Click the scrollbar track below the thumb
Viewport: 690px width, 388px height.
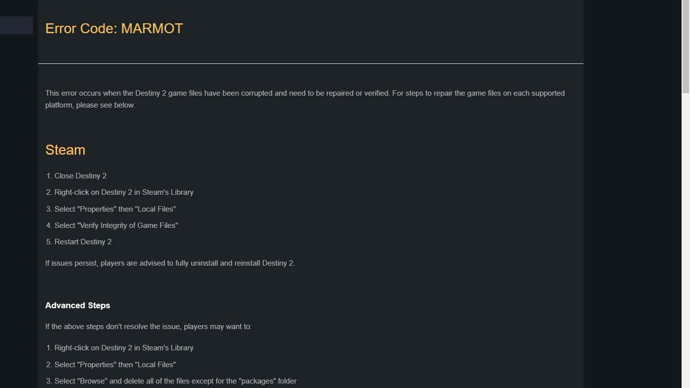686,240
